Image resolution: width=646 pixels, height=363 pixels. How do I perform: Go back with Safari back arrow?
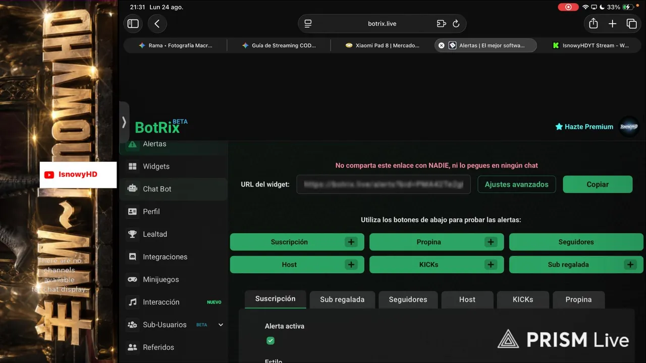(x=157, y=24)
